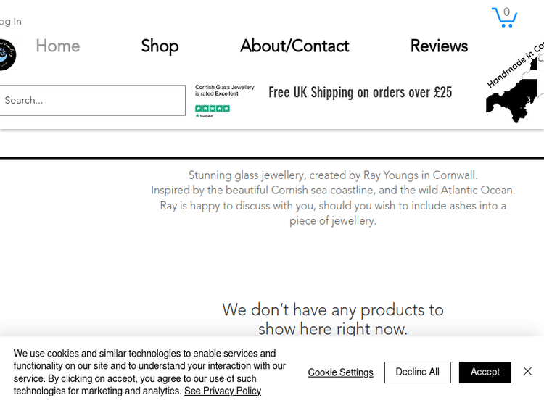The image size is (544, 408).
Task: Click the "rated Excellent" Trustpilot text
Action: (224, 91)
